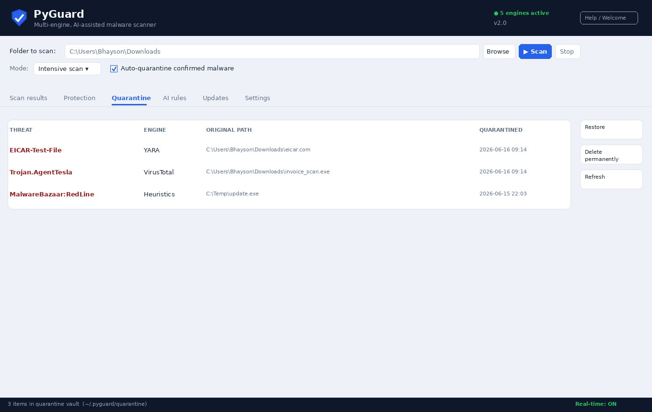
Task: Click the Browse button
Action: 499,51
